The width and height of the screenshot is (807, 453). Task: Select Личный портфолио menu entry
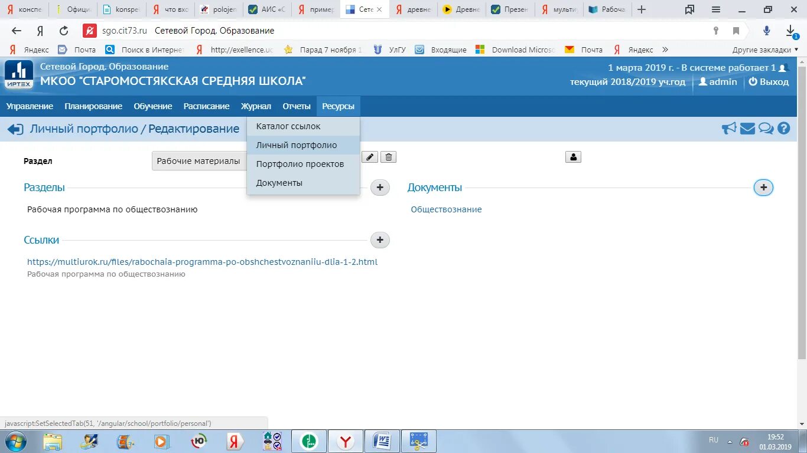(303, 145)
